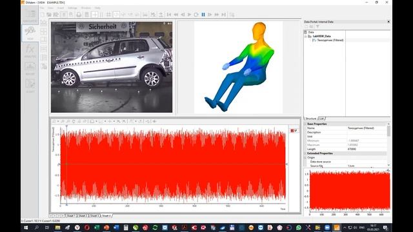This screenshot has height=232, width=413.
Task: Open the File menu
Action: [42, 8]
